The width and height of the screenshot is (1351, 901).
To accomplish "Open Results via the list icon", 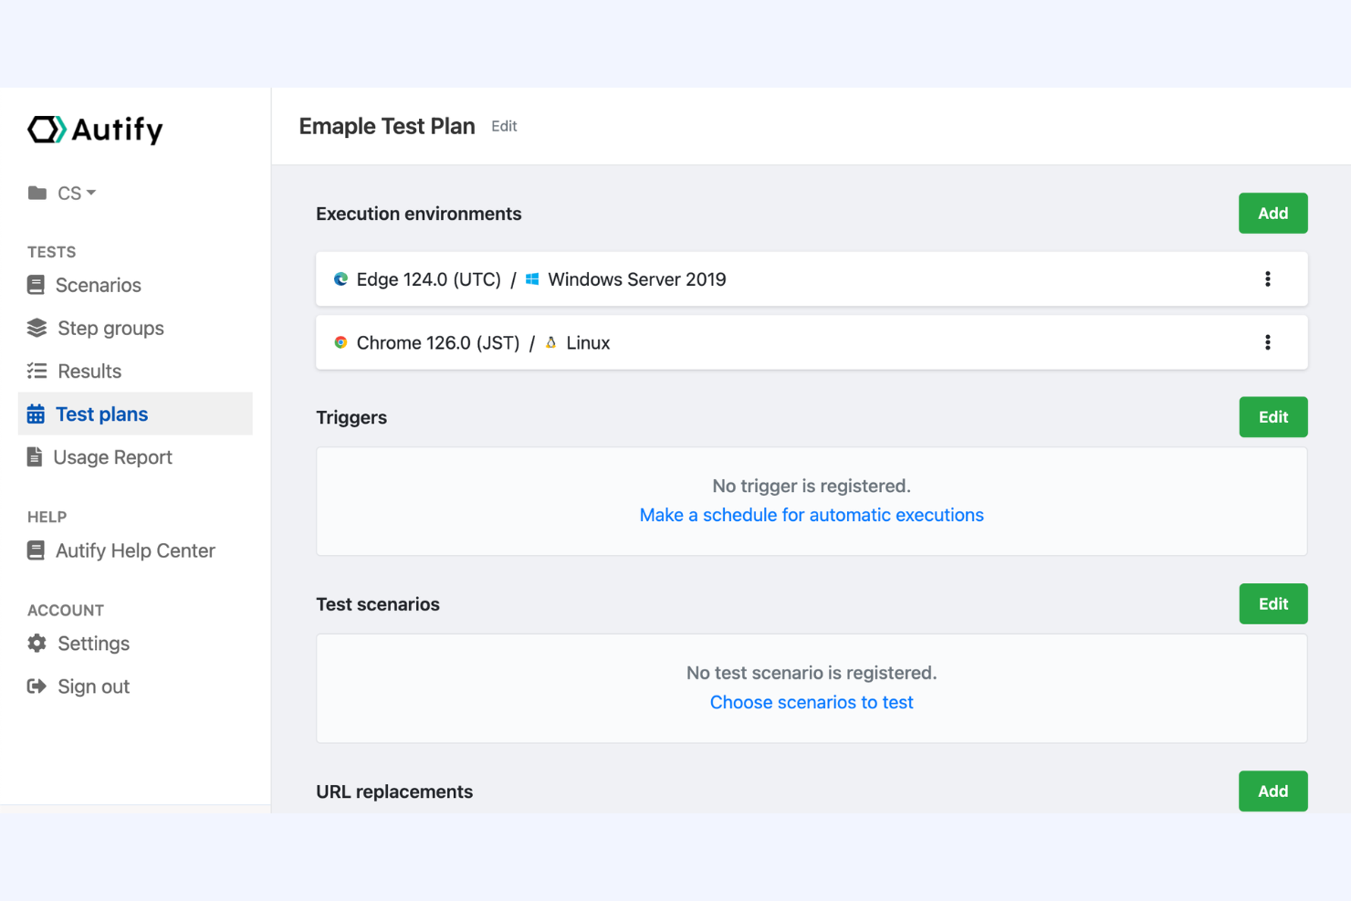I will click(37, 371).
